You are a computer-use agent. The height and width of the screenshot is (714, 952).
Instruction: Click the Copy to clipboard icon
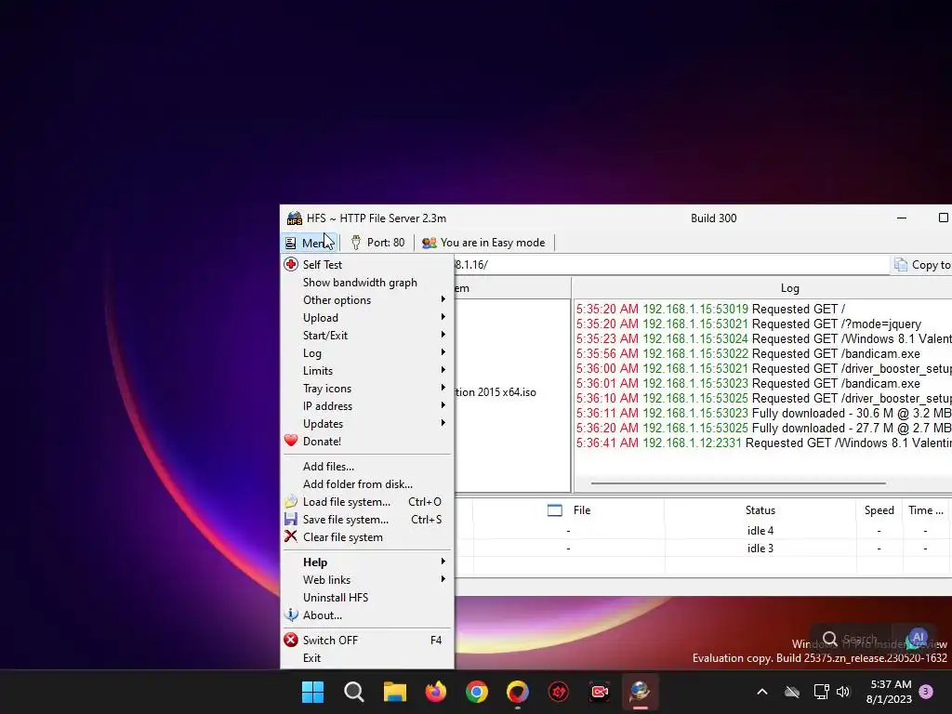(901, 265)
